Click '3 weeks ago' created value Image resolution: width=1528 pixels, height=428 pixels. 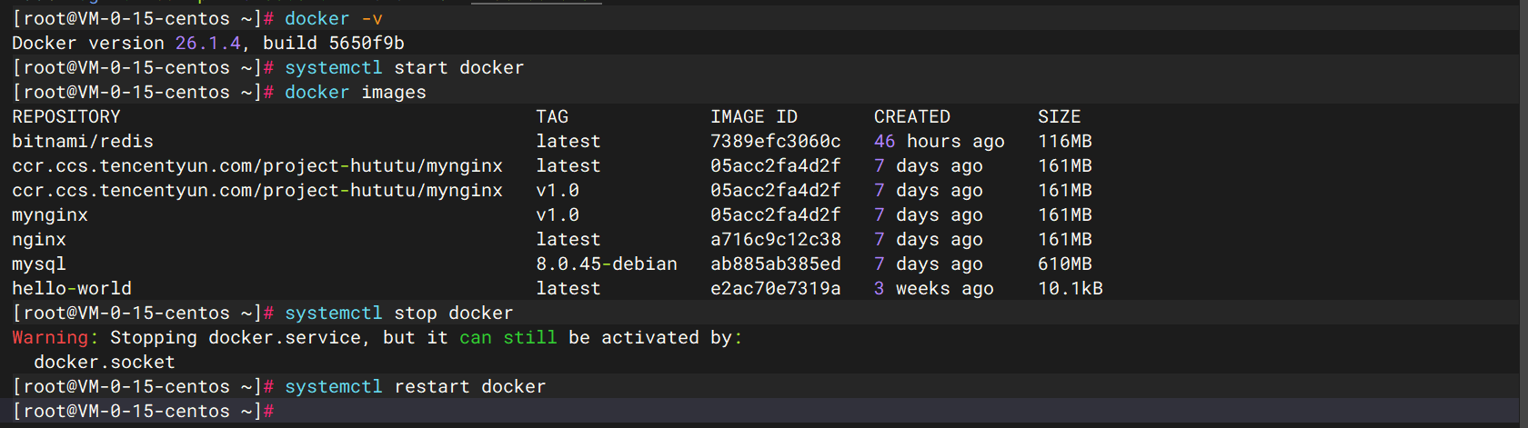(x=934, y=288)
